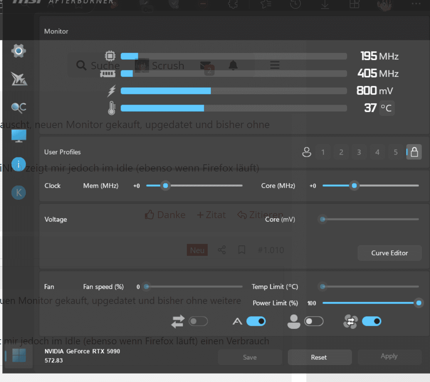430x382 pixels.
Task: Launch Kombustor via the K icon
Action: click(x=18, y=192)
